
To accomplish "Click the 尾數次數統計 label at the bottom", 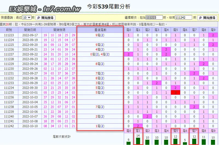I will click(x=62, y=136).
